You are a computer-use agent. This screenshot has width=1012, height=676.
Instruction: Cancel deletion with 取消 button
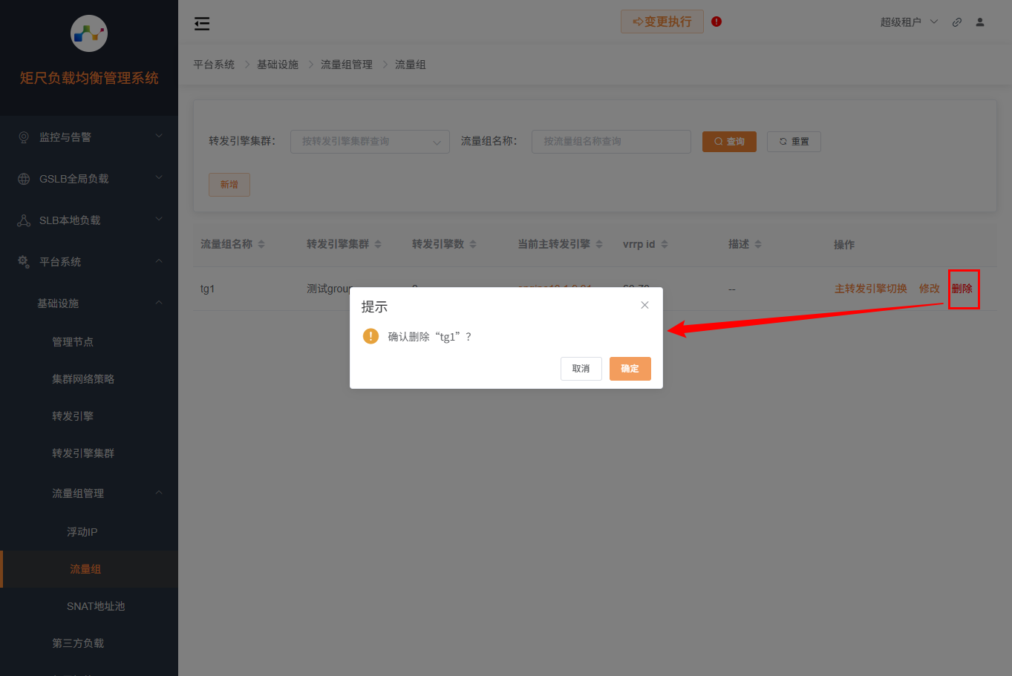click(581, 369)
